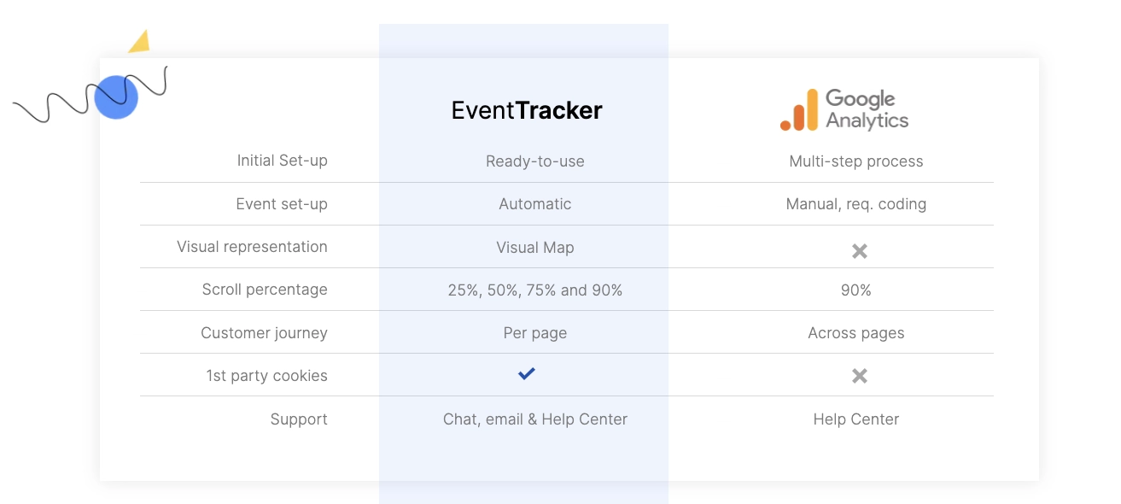The width and height of the screenshot is (1121, 504).
Task: Expand the Initial Set-up row details
Action: click(x=283, y=161)
